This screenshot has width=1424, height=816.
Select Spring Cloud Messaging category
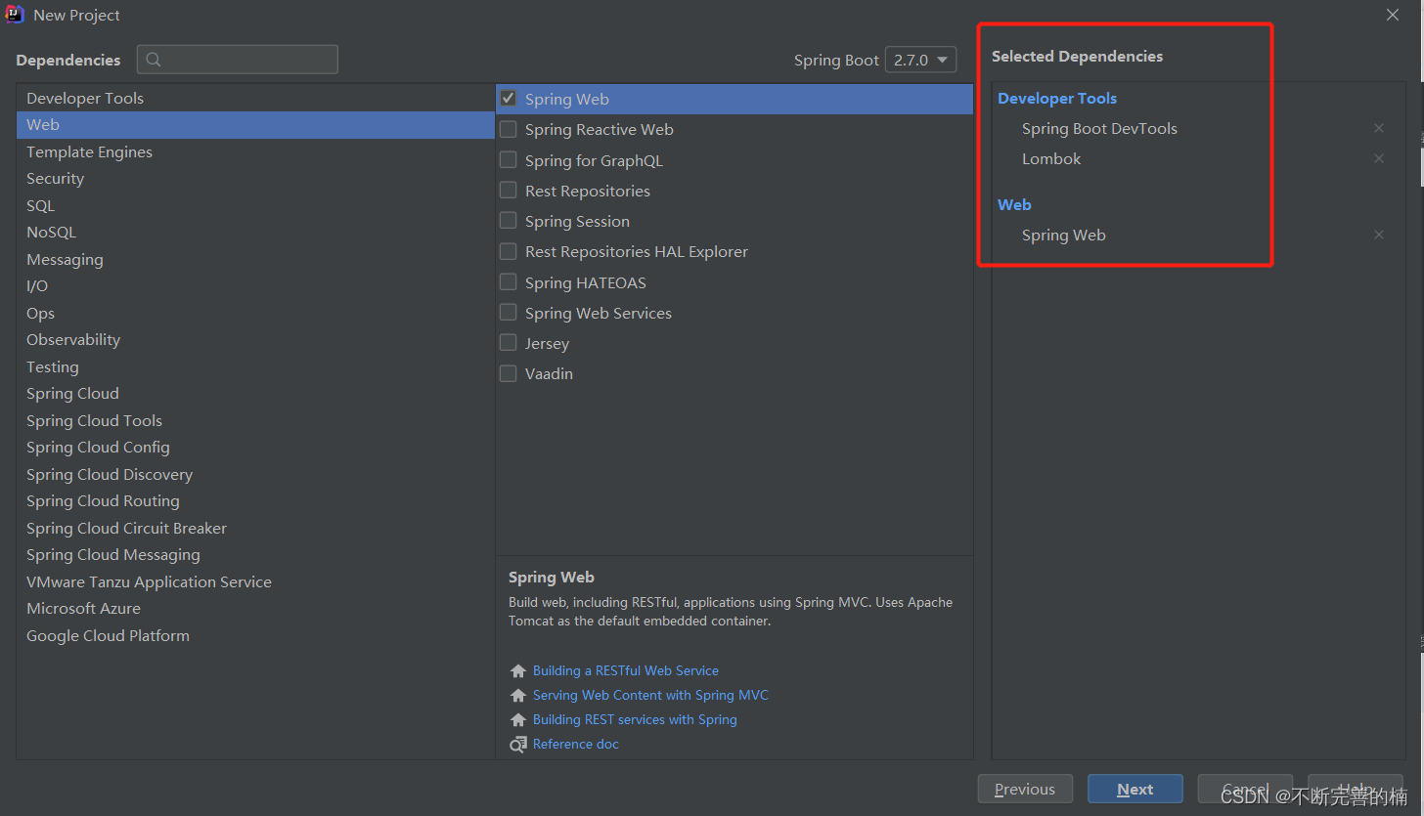coord(255,555)
